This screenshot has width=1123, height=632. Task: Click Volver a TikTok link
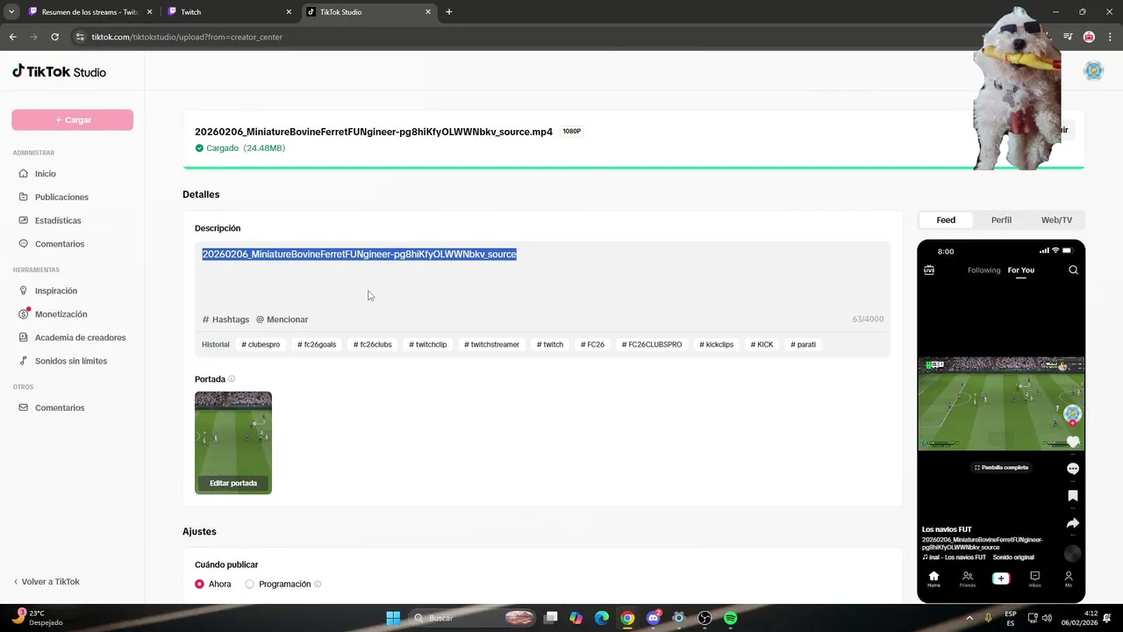pyautogui.click(x=46, y=582)
